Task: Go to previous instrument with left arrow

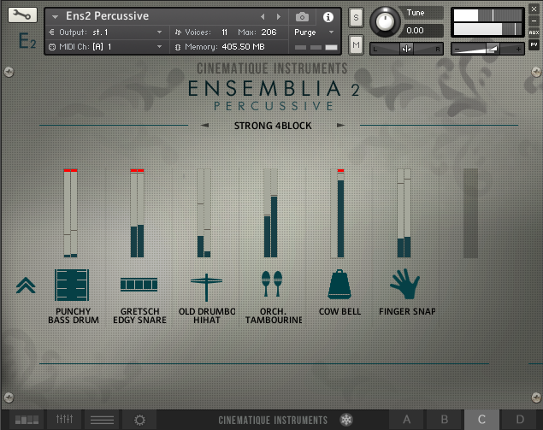Action: (x=263, y=16)
